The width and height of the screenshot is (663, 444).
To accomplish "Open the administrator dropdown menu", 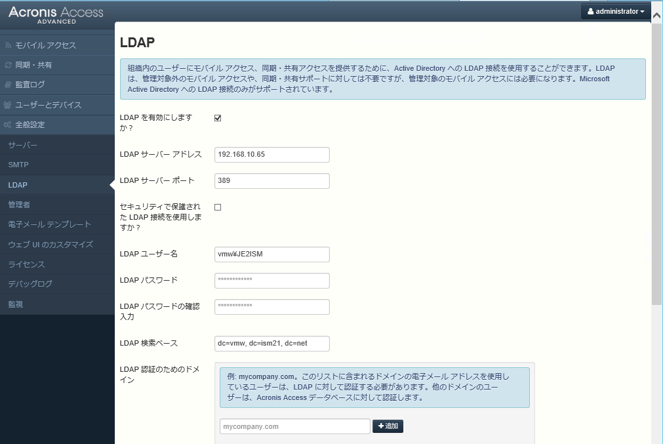I will 615,12.
